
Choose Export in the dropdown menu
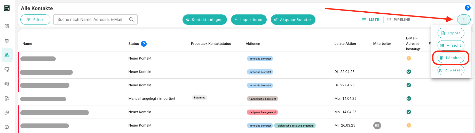coord(451,33)
